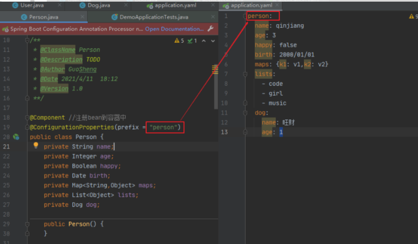Image resolution: width=418 pixels, height=244 pixels.
Task: Toggle fold marker at Javadoc end line 16
Action: [27, 98]
